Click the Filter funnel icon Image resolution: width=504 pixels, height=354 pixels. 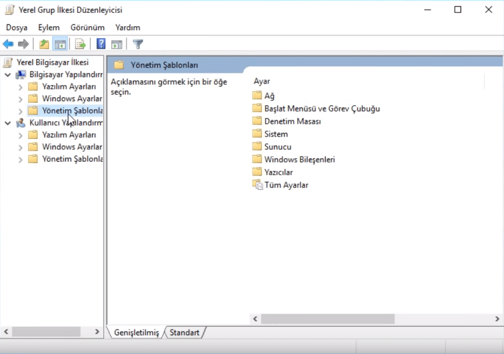(138, 44)
